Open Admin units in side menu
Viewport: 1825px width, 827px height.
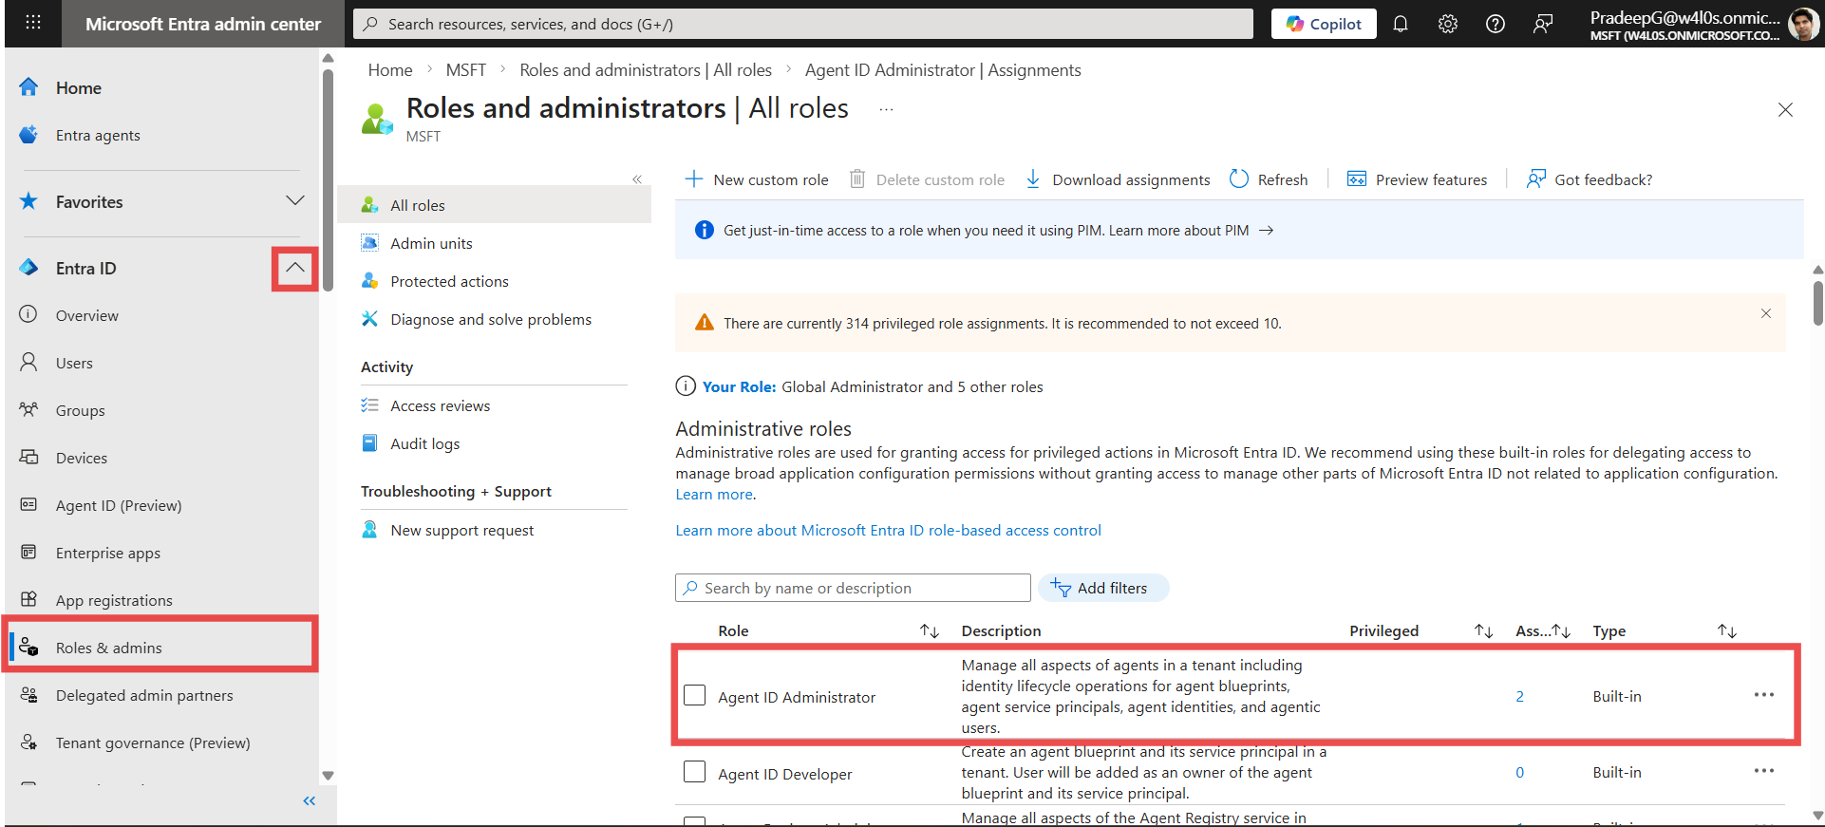[x=431, y=243]
